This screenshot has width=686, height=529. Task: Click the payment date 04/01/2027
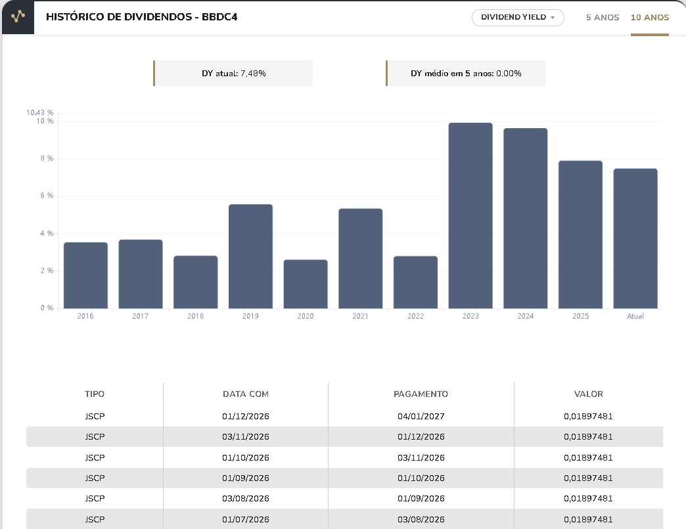(x=421, y=416)
